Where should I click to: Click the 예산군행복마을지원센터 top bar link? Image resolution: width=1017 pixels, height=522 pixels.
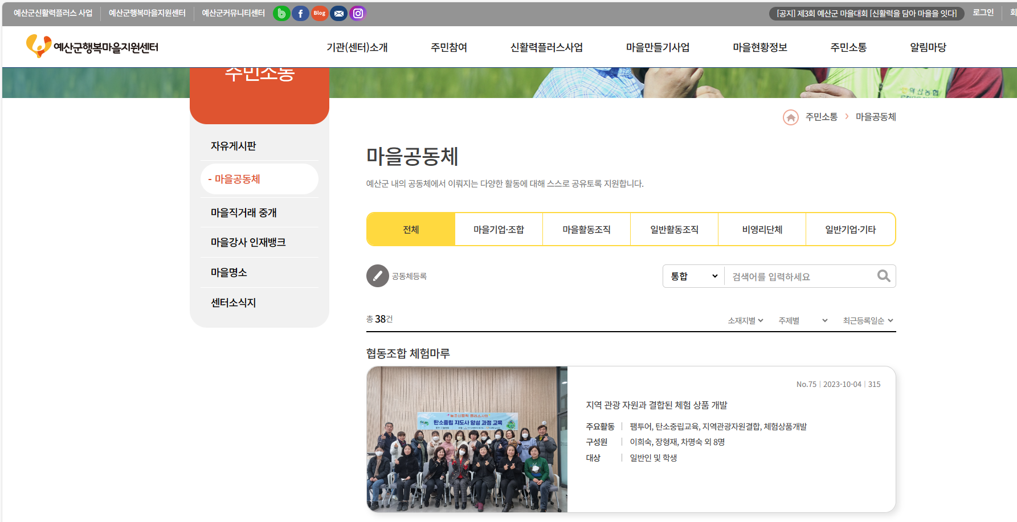coord(147,13)
